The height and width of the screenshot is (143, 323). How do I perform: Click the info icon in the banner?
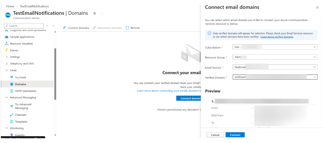[x=209, y=33]
